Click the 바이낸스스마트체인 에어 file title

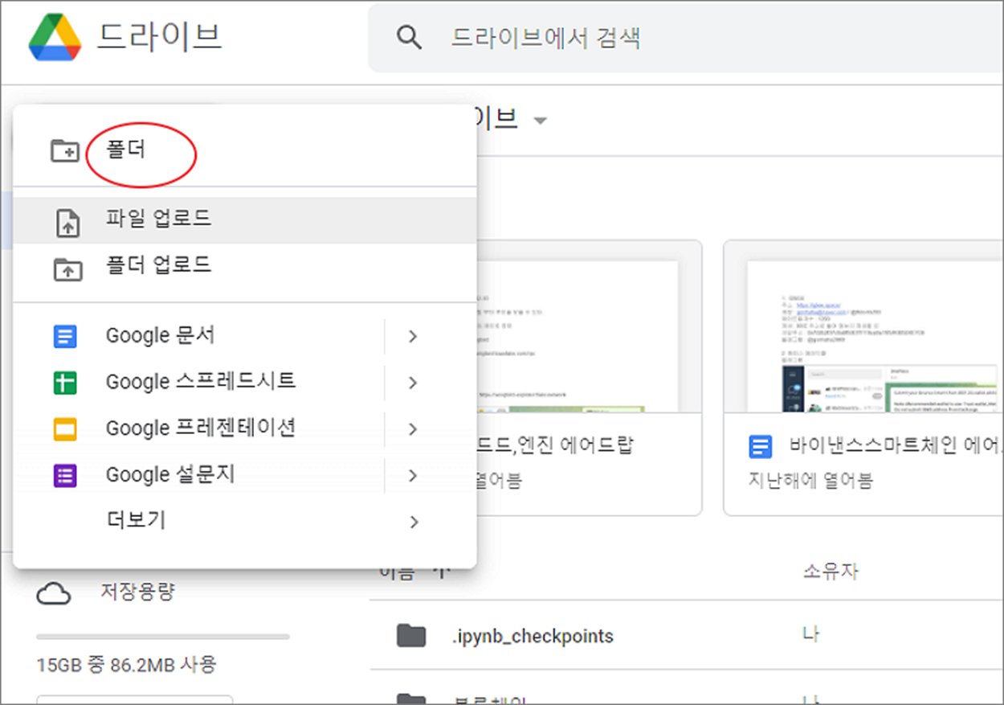pos(896,446)
